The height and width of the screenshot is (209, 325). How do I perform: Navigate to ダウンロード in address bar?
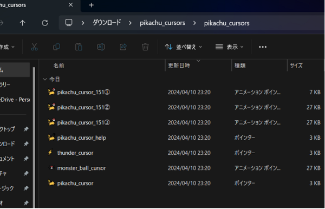tap(107, 23)
